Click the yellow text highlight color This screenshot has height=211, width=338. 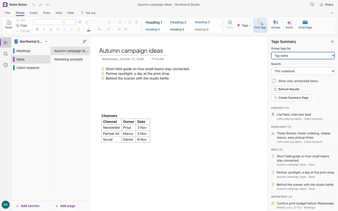[78, 29]
